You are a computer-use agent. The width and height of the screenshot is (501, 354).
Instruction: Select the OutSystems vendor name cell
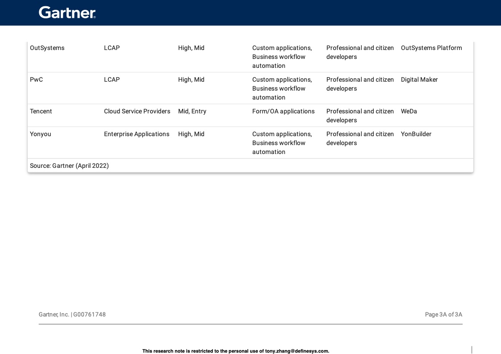[47, 48]
